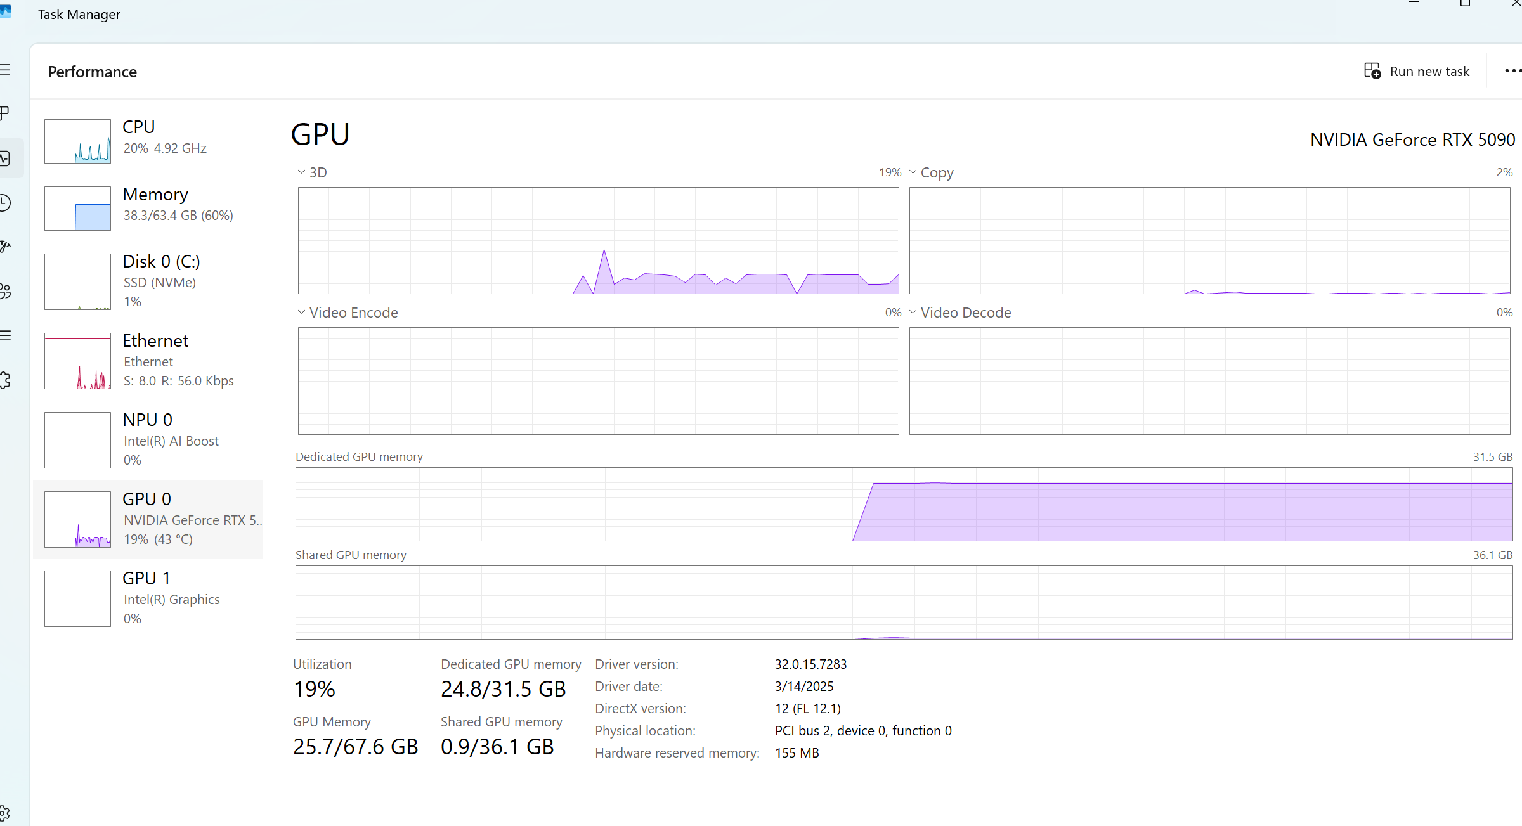Open the 3D engine graph dropdown
1522x826 pixels.
click(313, 172)
